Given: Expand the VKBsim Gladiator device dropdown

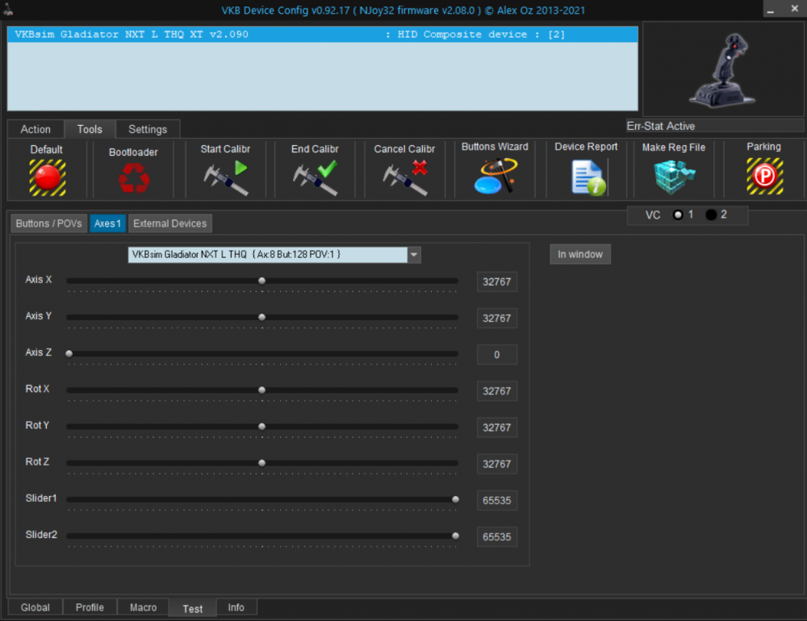Looking at the screenshot, I should 414,255.
